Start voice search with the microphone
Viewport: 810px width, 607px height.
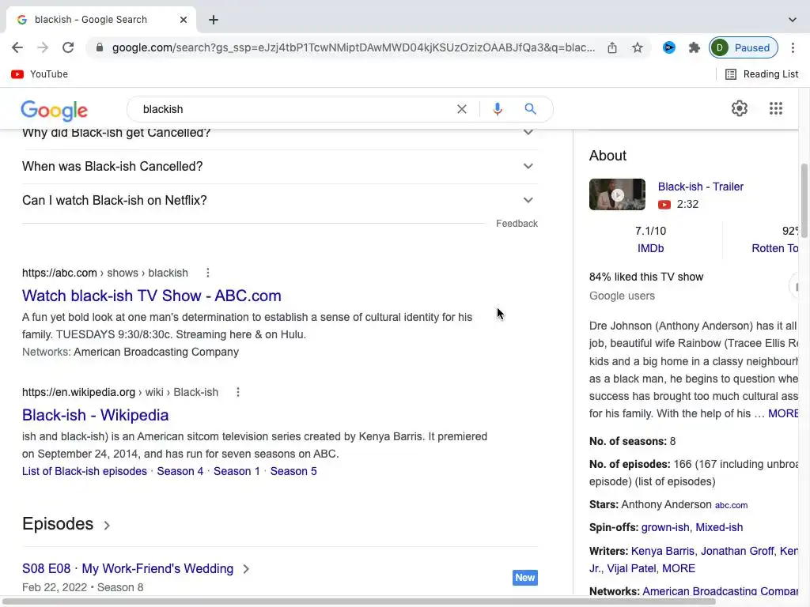498,109
